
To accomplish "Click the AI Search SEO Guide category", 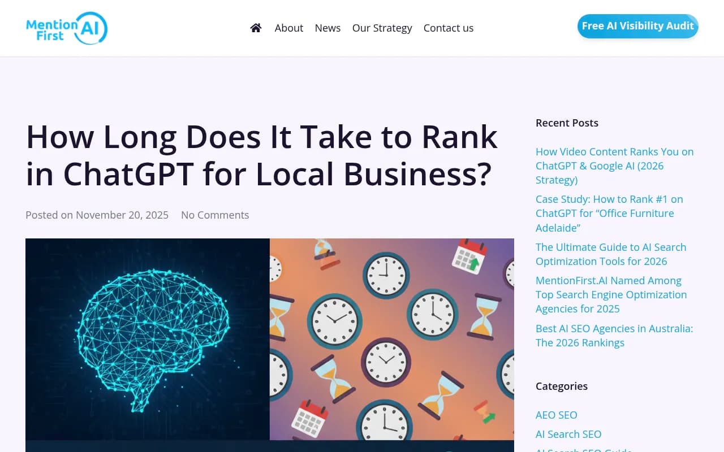I will 584,450.
